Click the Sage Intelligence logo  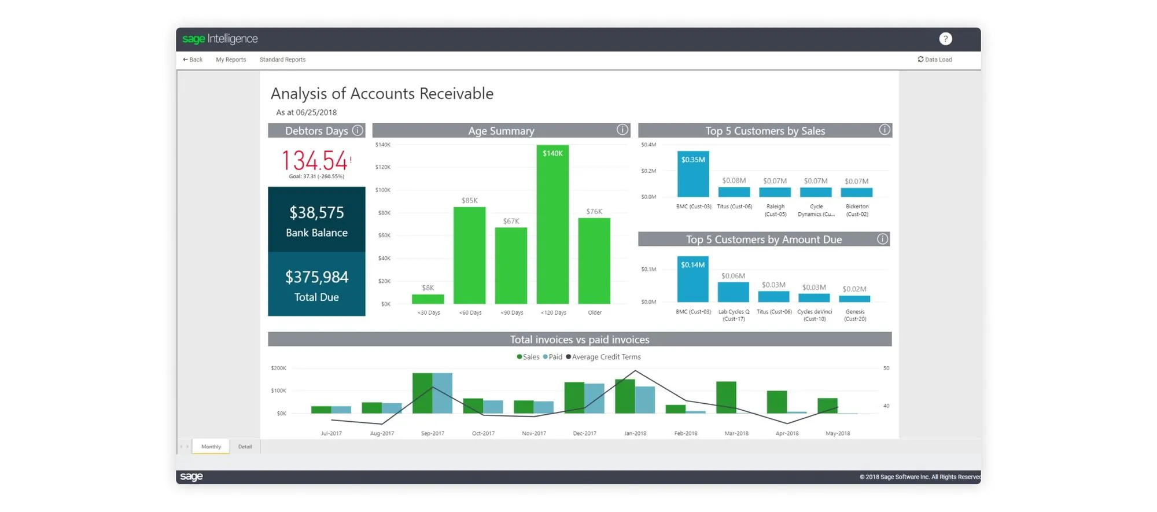click(x=220, y=39)
